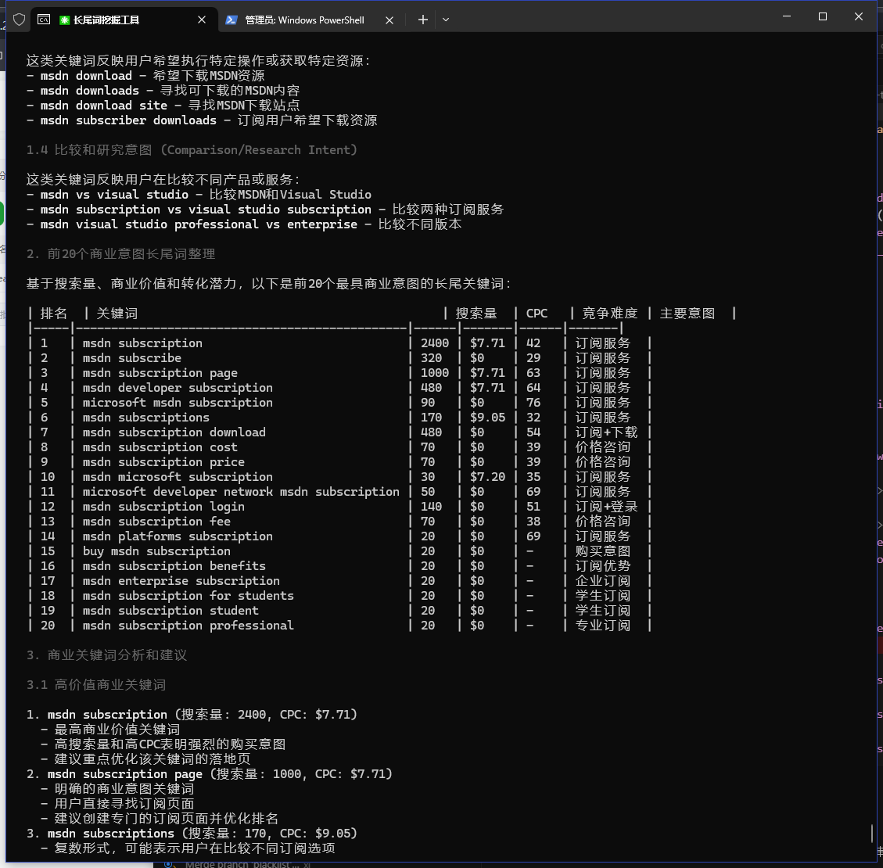The height and width of the screenshot is (868, 883).
Task: Close the 管理员: Windows PowerShell tab
Action: point(389,20)
